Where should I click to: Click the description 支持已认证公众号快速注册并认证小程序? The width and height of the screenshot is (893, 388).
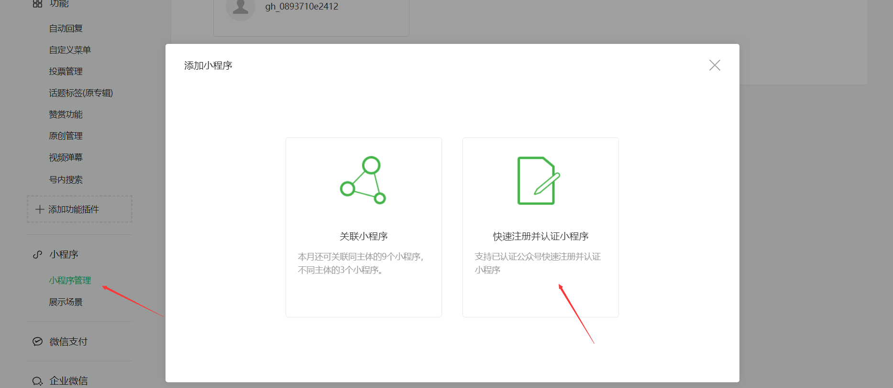tap(538, 263)
